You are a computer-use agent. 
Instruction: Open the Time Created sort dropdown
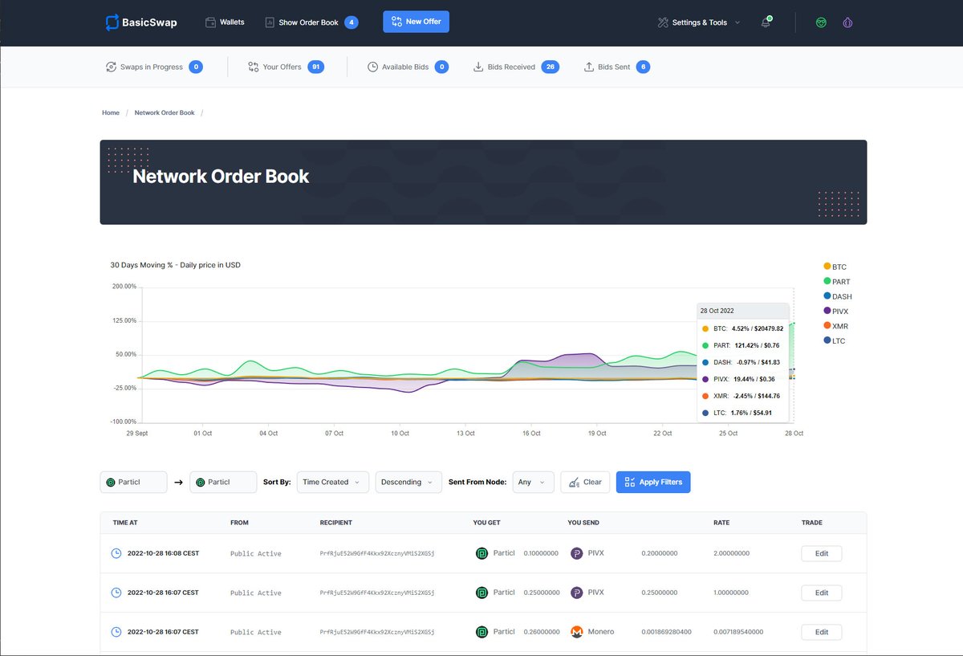coord(333,482)
